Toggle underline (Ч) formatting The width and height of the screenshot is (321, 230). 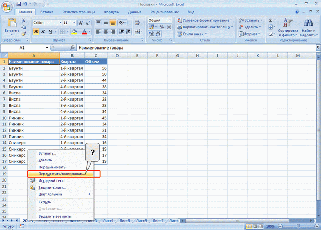pyautogui.click(x=50, y=31)
